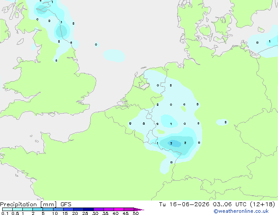Click the '03..06 UTC' time text
The width and height of the screenshot is (278, 215).
229,204
